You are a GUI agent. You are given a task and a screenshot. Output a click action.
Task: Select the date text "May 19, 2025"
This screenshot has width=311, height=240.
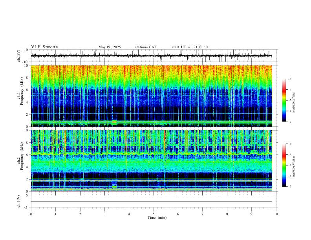click(110, 47)
